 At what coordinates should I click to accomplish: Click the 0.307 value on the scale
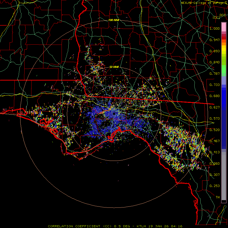215,175
